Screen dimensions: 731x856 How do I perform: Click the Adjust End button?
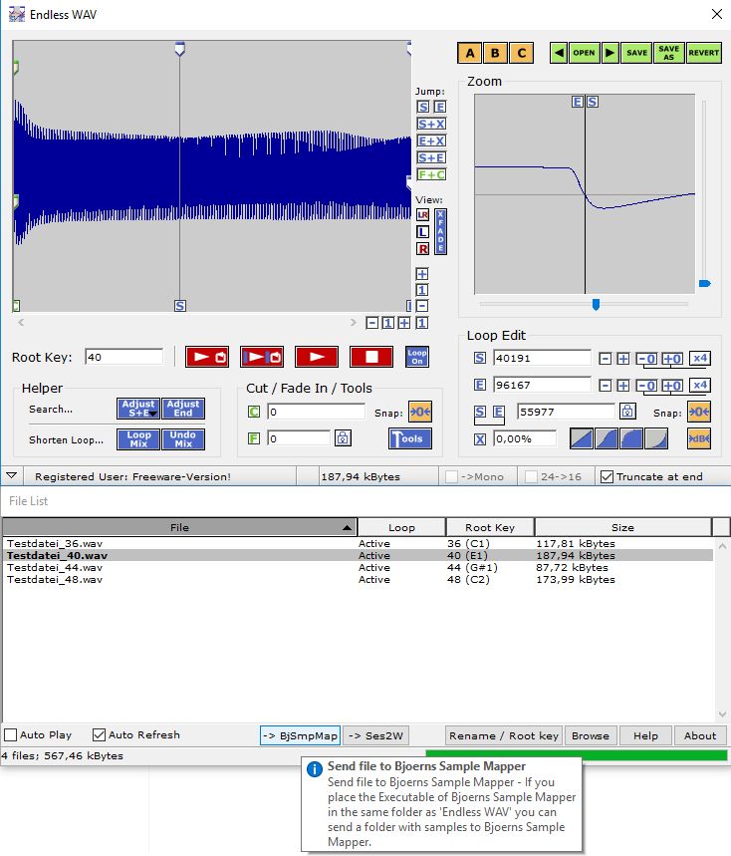click(x=183, y=409)
